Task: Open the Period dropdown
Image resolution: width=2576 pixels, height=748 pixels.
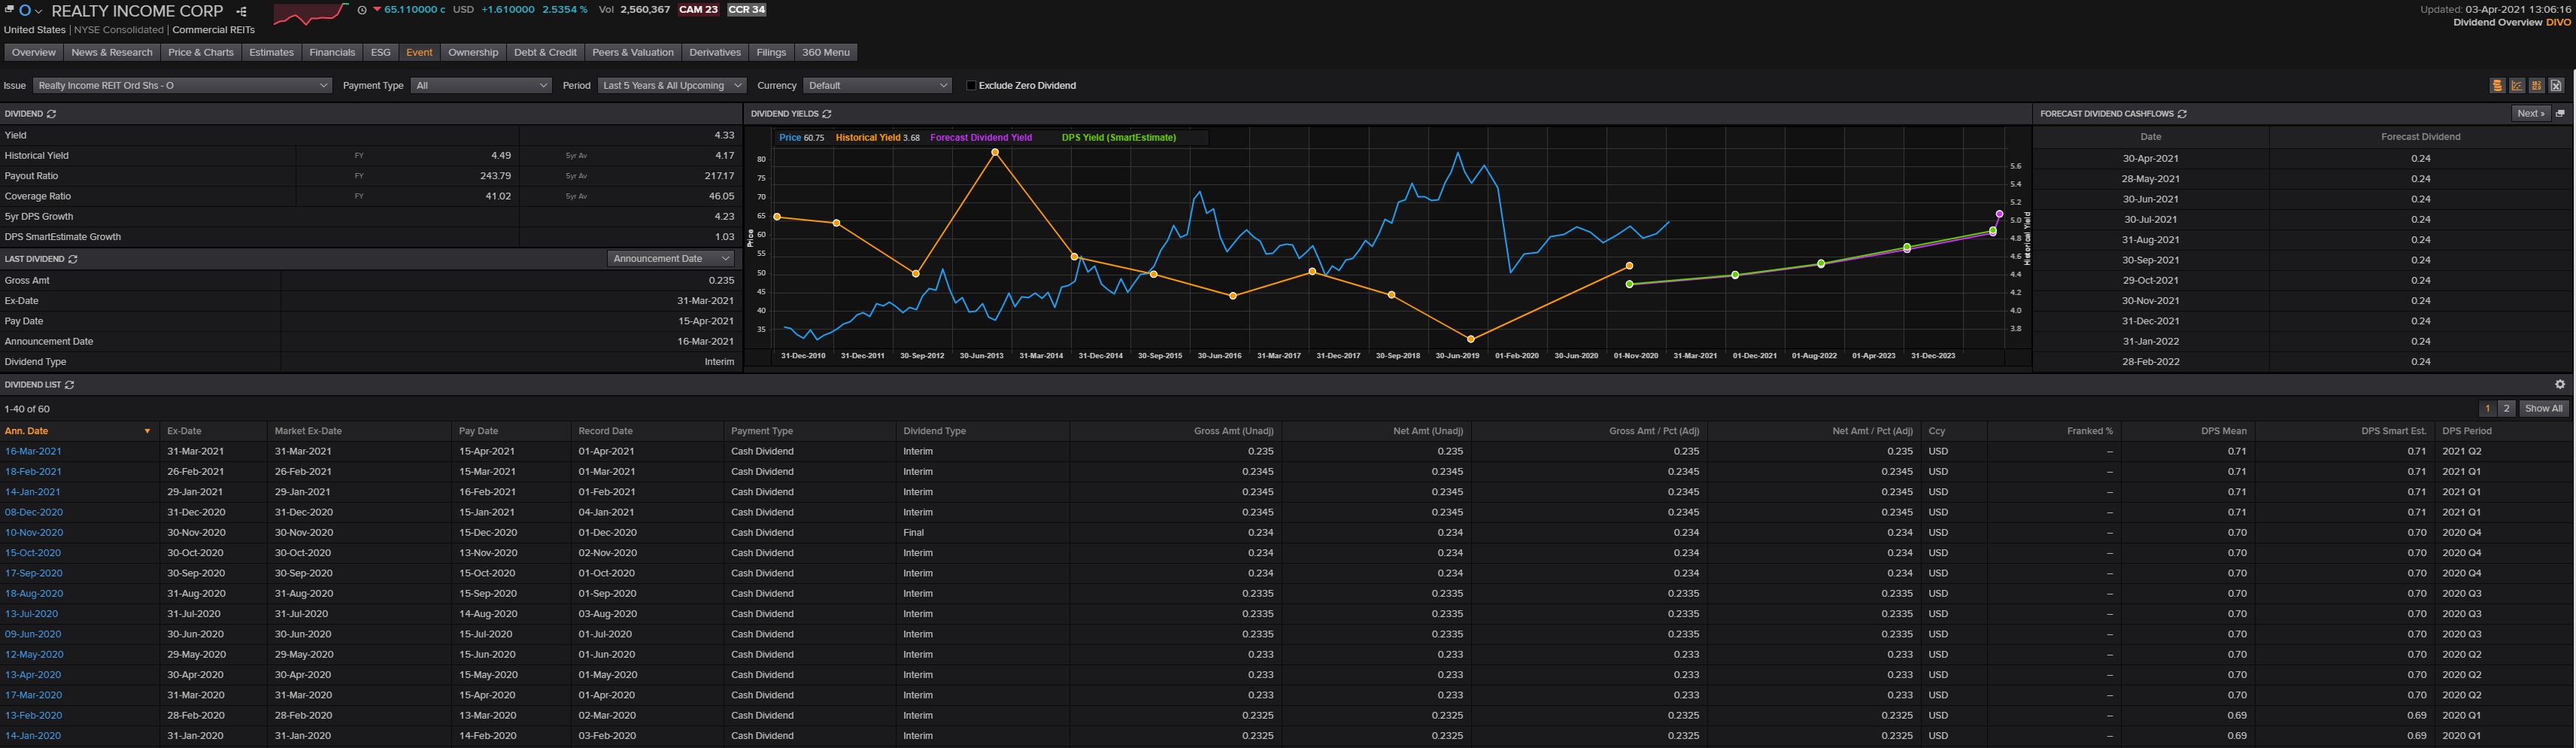Action: click(x=672, y=86)
